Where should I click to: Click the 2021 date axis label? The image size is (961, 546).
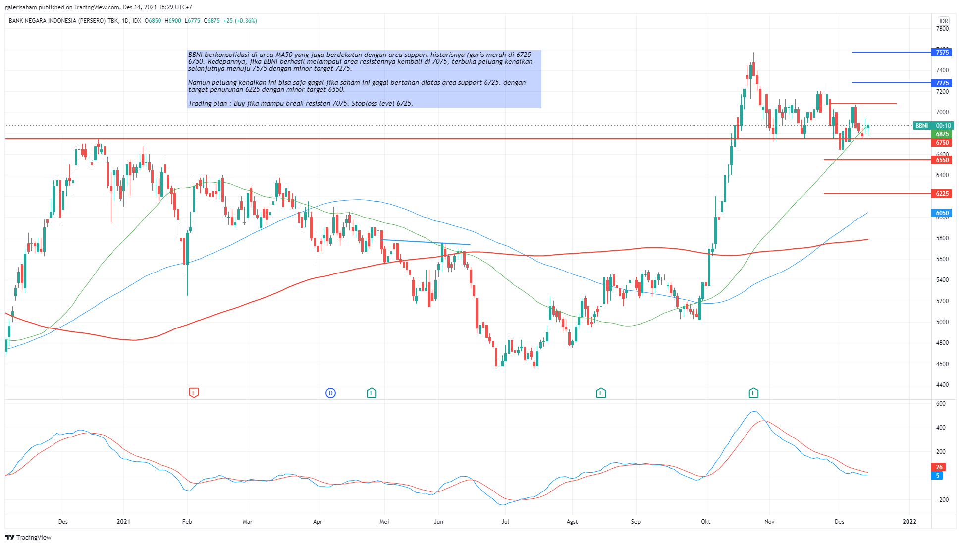pos(123,521)
